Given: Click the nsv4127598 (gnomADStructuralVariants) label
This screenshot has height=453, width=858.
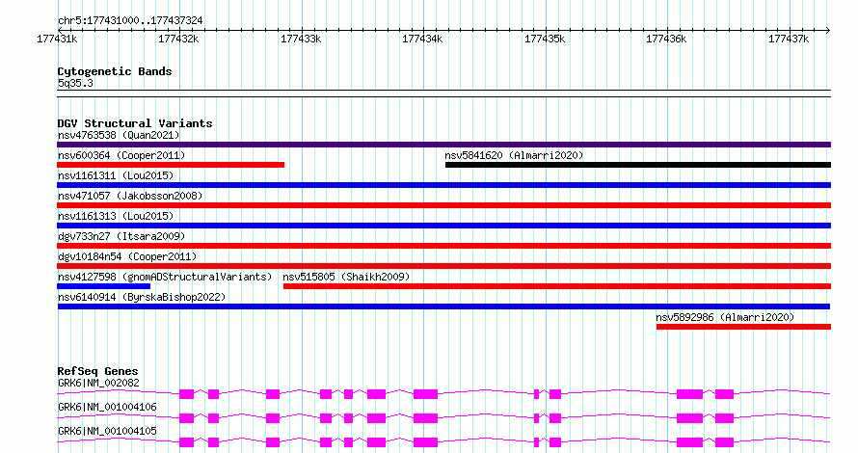Looking at the screenshot, I should coord(165,277).
